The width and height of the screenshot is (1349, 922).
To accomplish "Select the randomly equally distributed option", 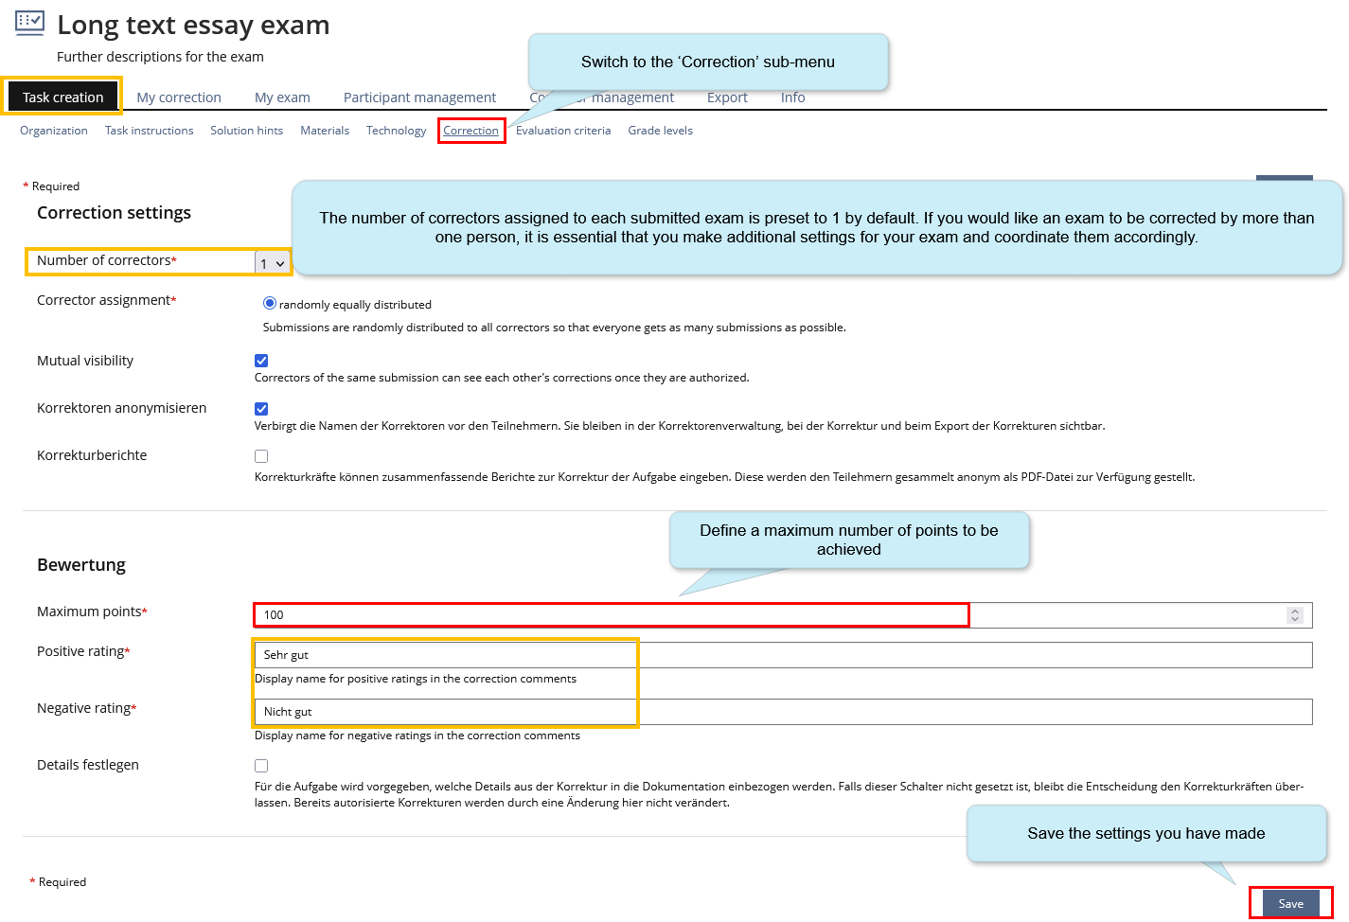I will pos(269,303).
